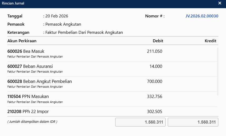226x136 pixels.
Task: Click the Kredit column header
Action: pyautogui.click(x=210, y=41)
